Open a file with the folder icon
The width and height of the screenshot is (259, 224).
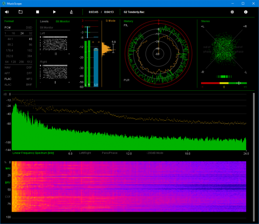click(21, 12)
